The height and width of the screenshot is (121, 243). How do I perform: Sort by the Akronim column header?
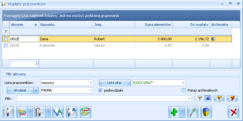coord(24,25)
